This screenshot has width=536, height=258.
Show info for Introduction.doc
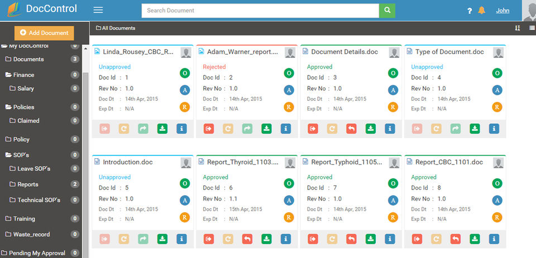tap(181, 239)
